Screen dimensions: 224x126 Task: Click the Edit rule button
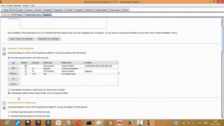click(13, 68)
